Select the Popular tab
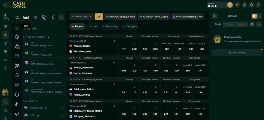264x120 pixels. click(78, 26)
